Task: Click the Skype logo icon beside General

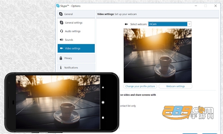Action: pos(61,14)
